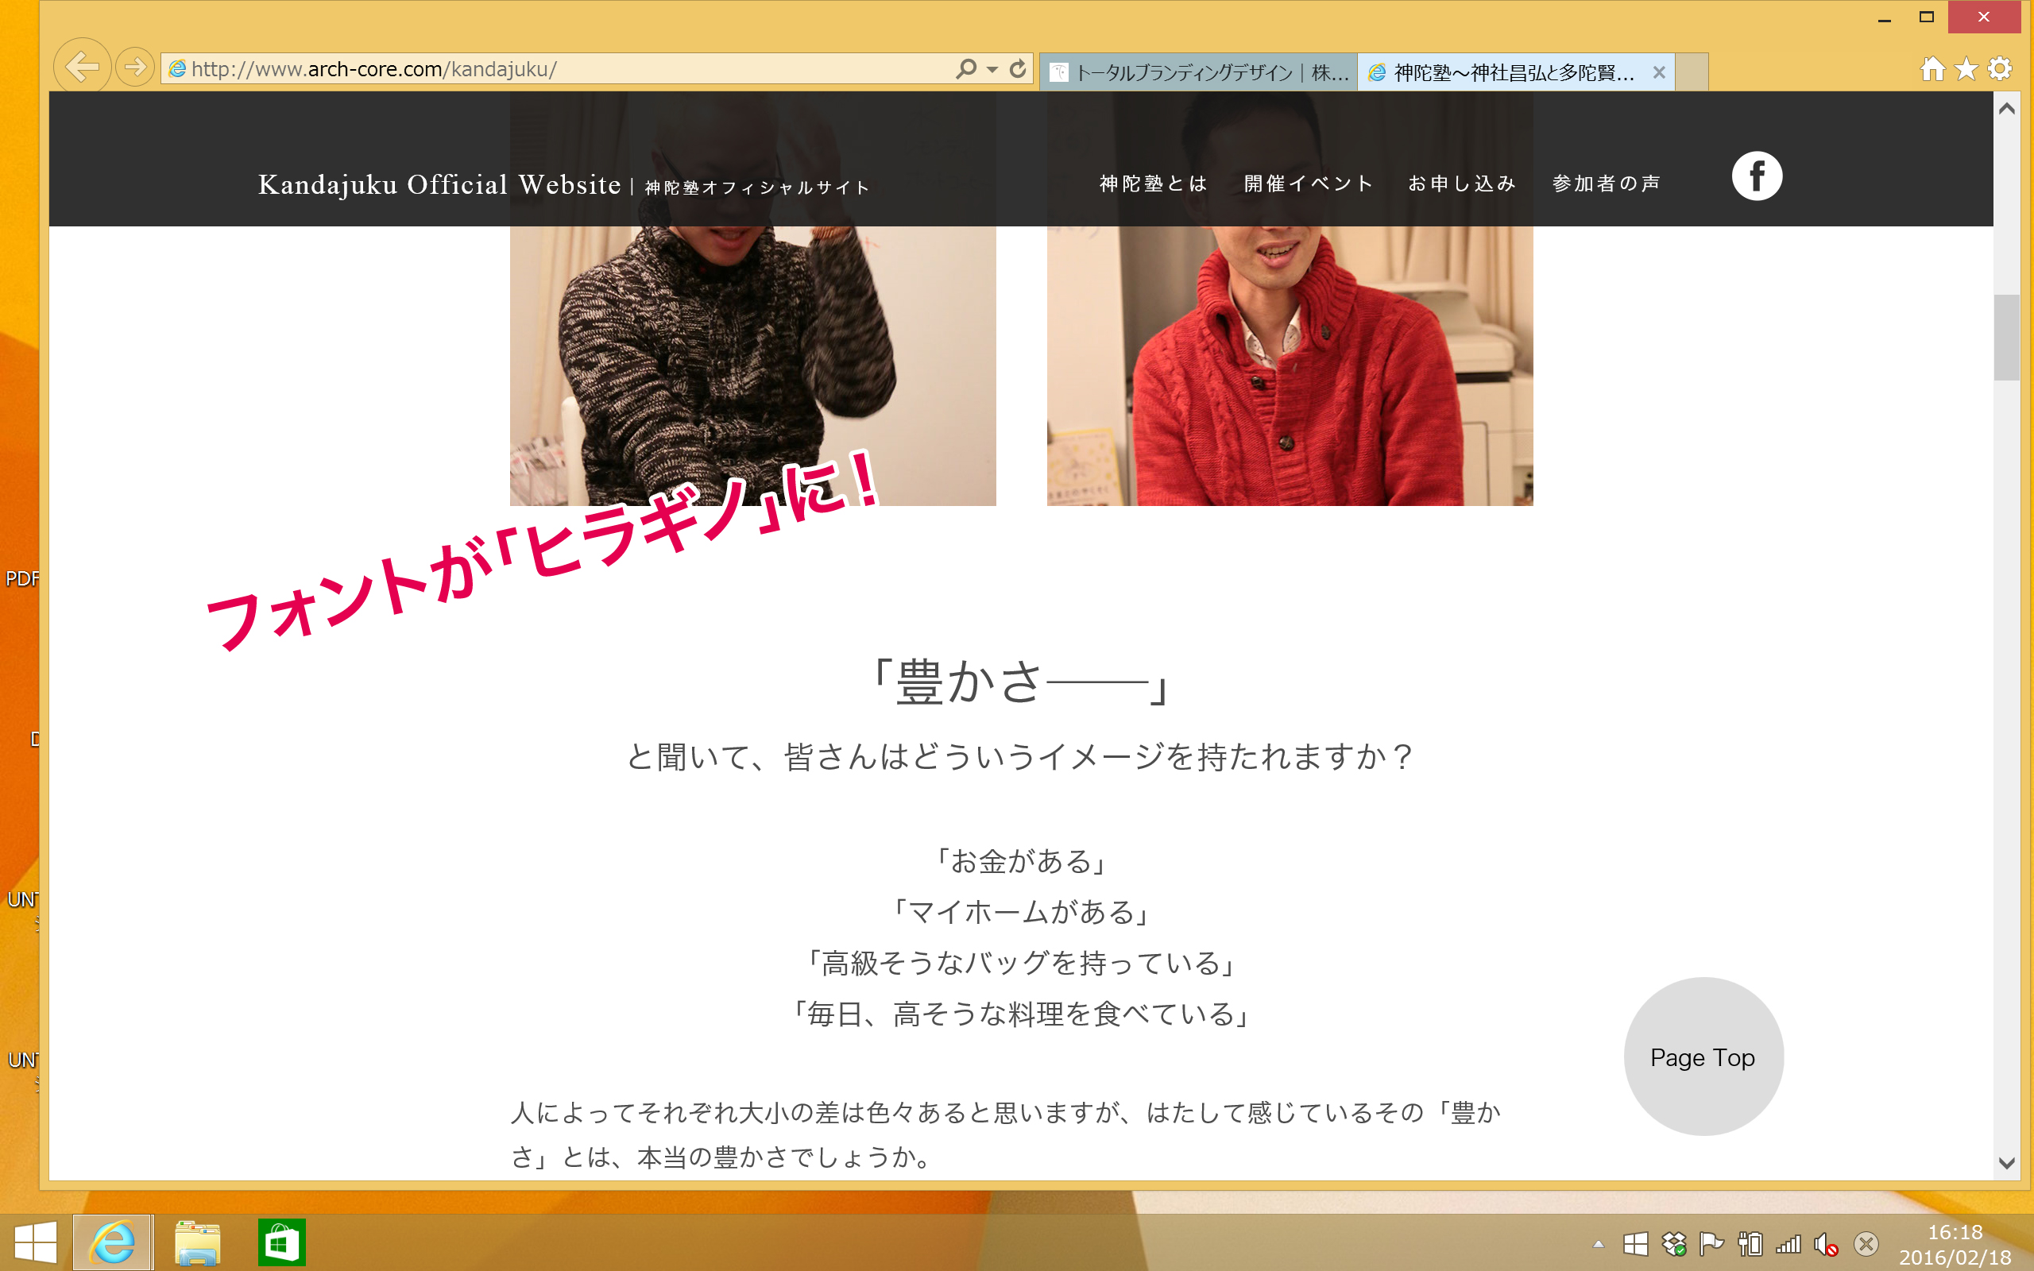Show hidden system tray icons arrow

(1598, 1244)
